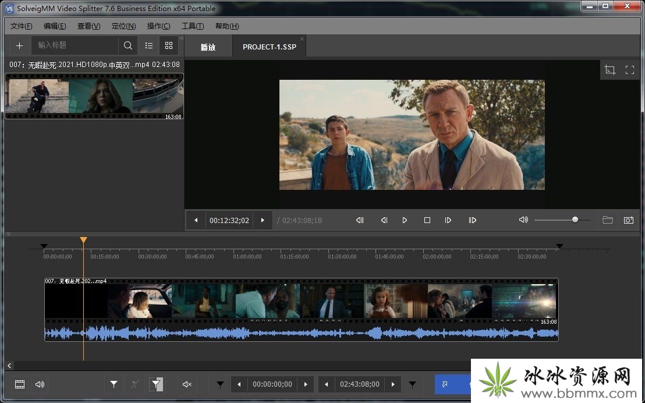Select the crop tool in preview
Image resolution: width=645 pixels, height=403 pixels.
point(610,70)
